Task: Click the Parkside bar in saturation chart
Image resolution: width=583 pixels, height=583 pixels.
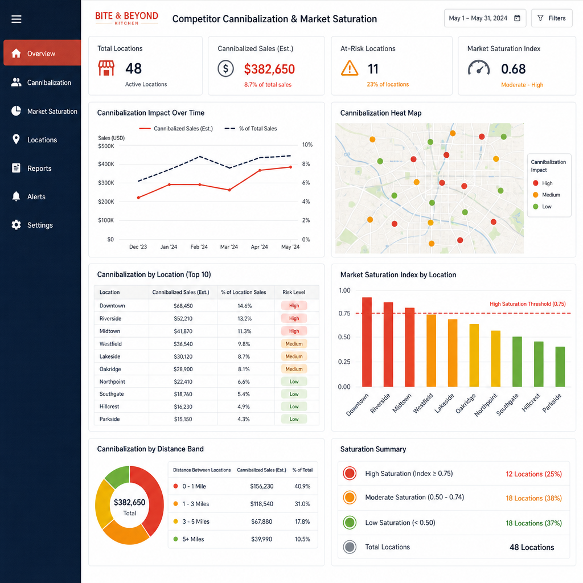Action: click(560, 367)
